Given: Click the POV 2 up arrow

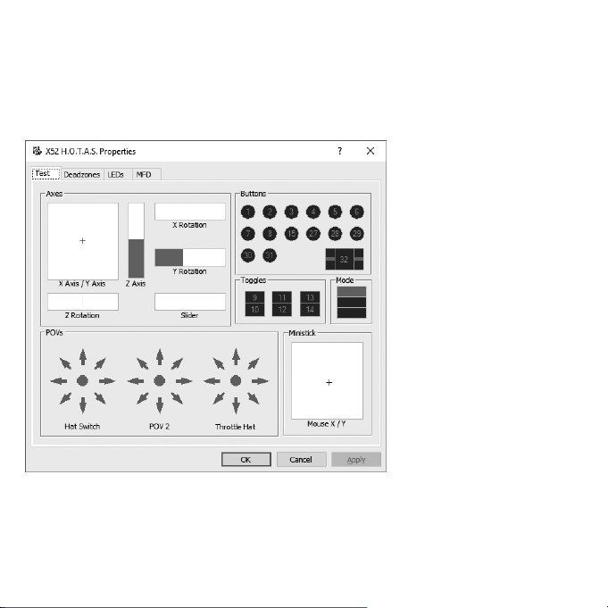Looking at the screenshot, I should [x=160, y=357].
